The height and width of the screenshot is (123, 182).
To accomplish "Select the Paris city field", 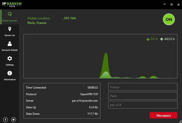I will pos(143,96).
